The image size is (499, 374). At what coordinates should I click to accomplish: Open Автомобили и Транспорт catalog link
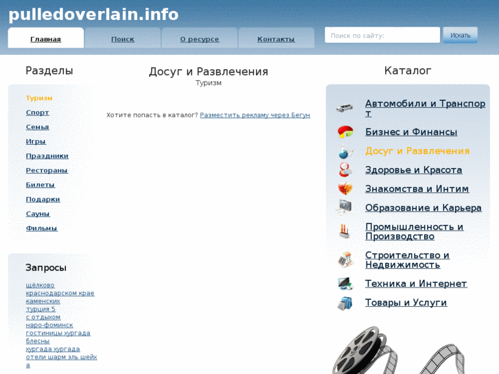click(425, 108)
